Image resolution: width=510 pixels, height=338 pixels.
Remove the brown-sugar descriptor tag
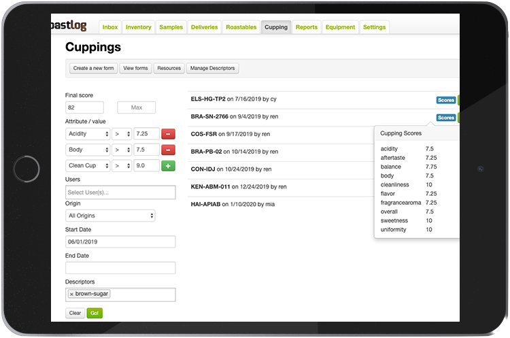tap(71, 294)
